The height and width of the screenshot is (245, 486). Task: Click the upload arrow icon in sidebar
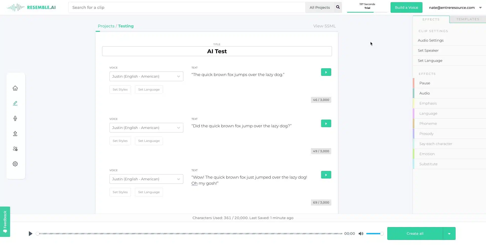pos(15,133)
